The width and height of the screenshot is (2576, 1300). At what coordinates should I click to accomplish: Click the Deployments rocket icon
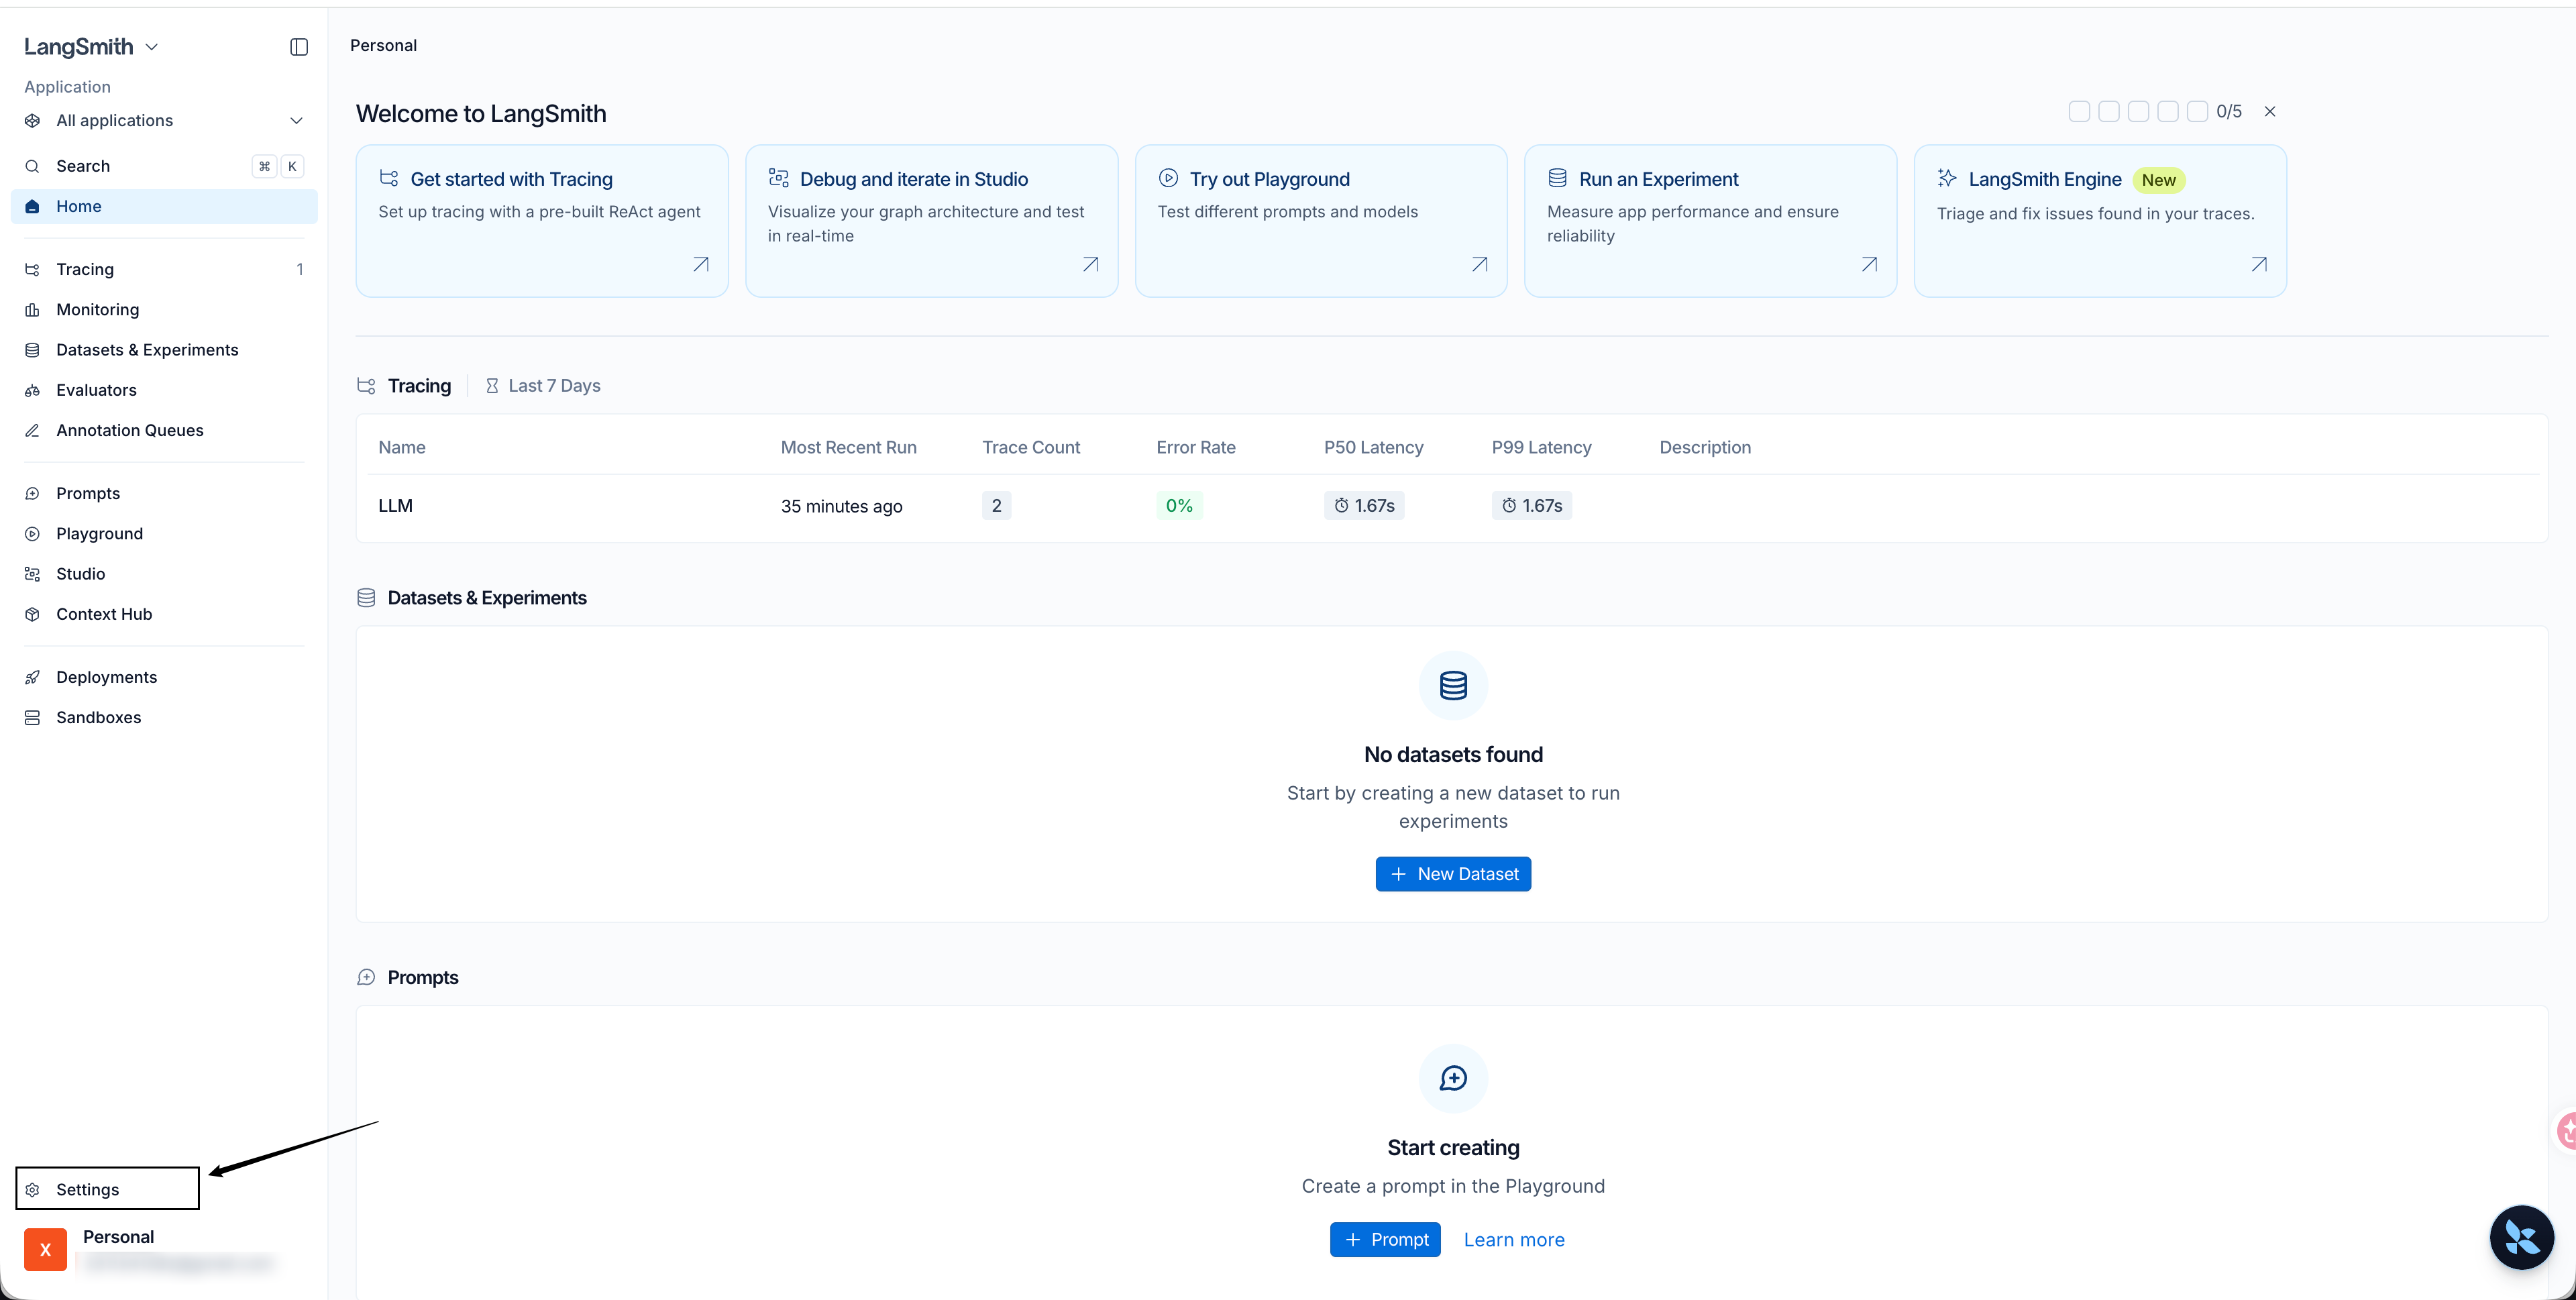pyautogui.click(x=32, y=678)
